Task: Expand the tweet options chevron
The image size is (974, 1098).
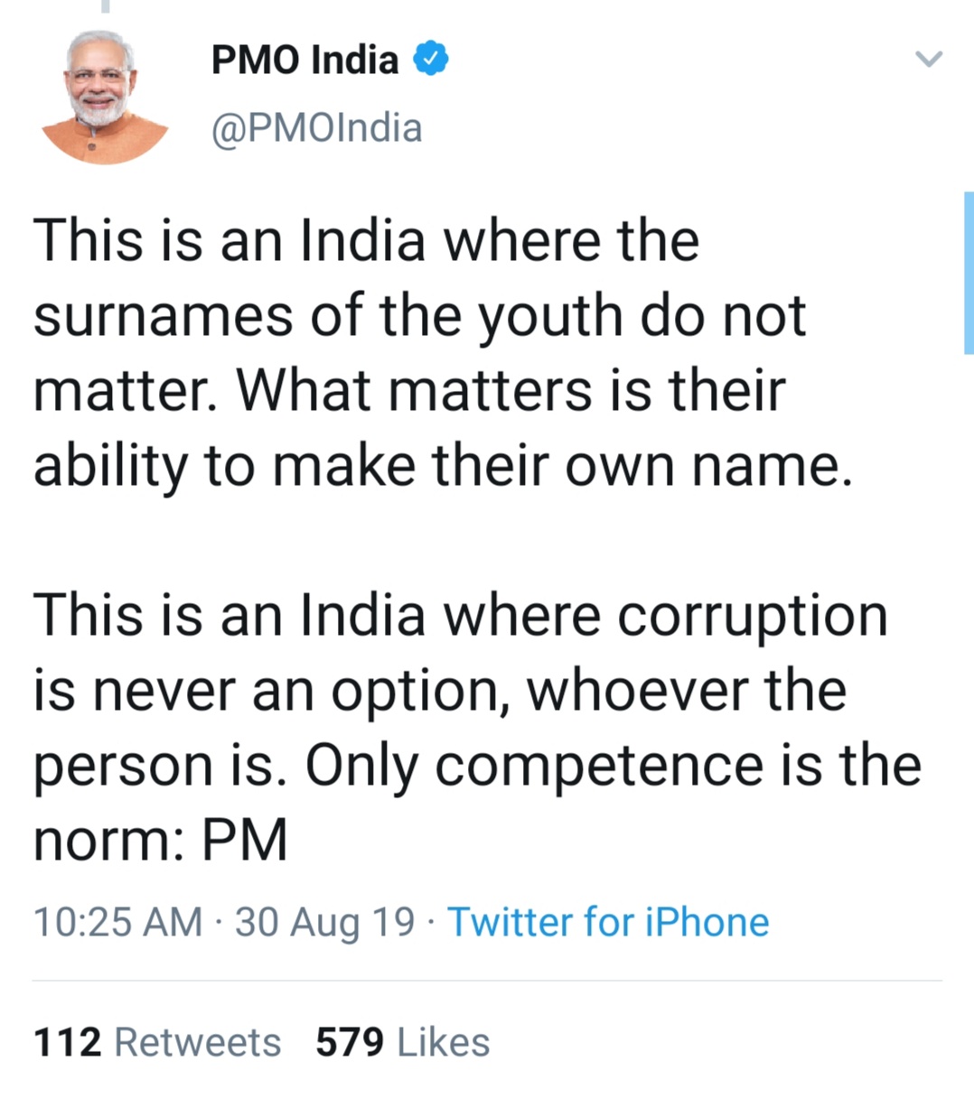Action: pyautogui.click(x=929, y=60)
